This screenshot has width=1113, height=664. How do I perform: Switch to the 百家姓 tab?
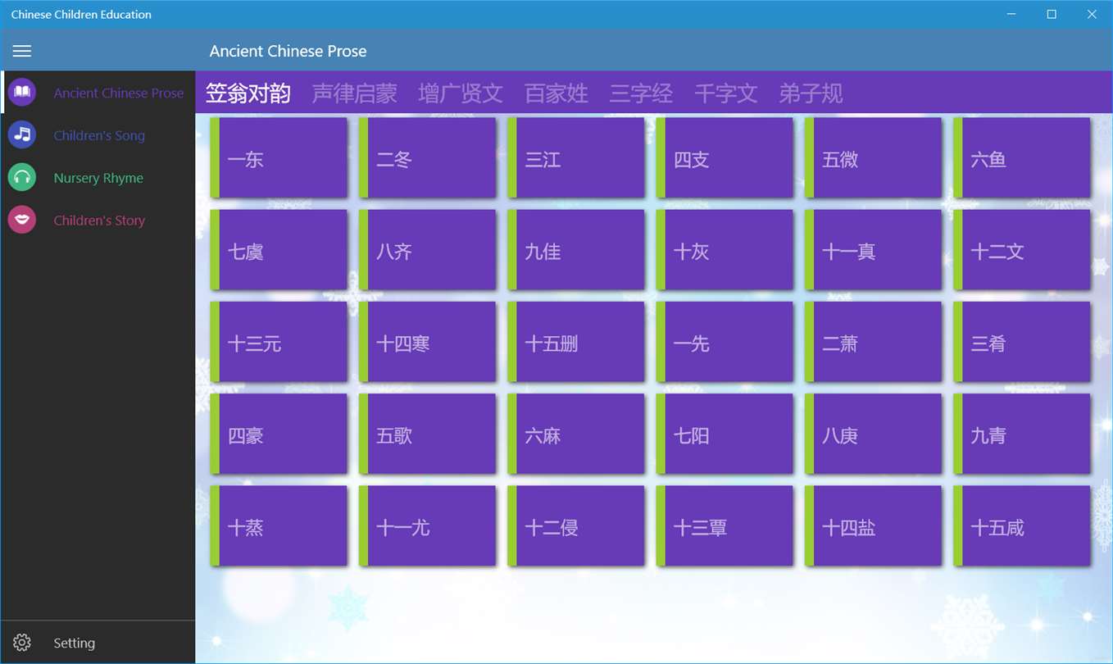[x=556, y=93]
